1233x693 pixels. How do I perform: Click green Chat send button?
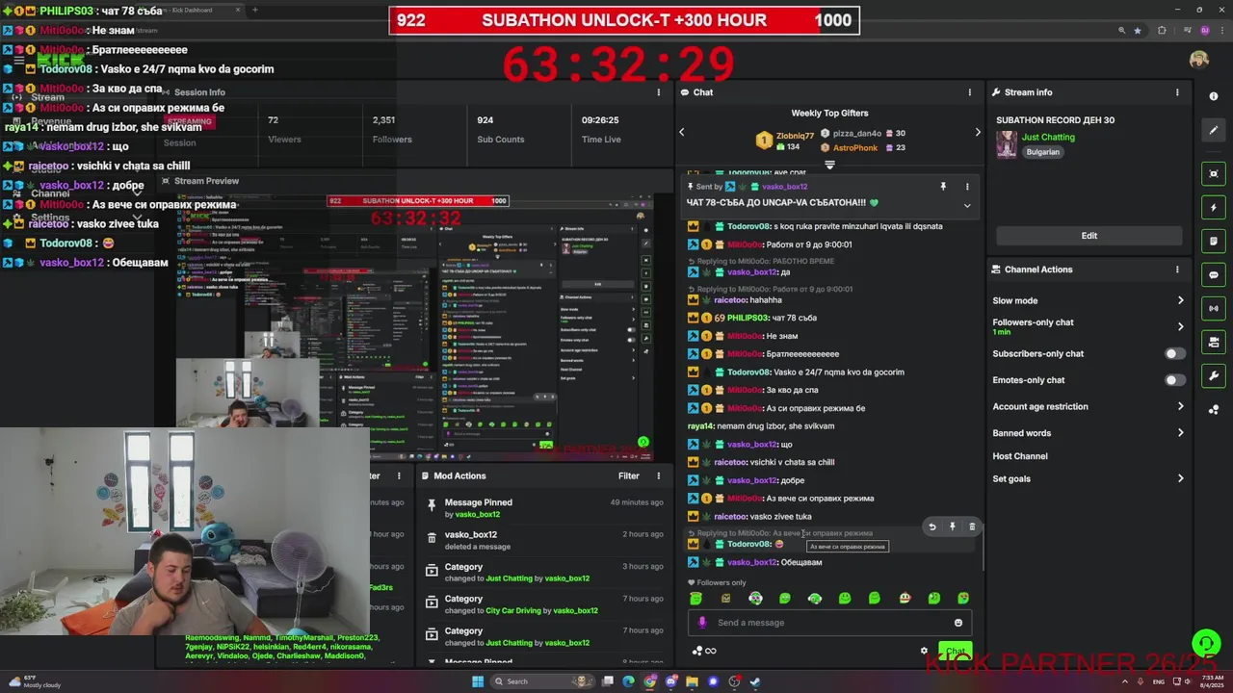[955, 652]
